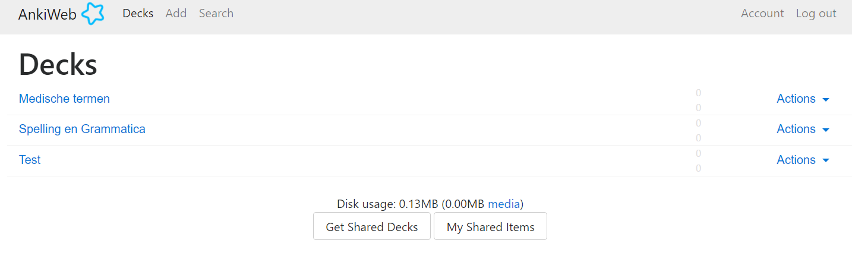852x259 pixels.
Task: Click the Decks page heading
Action: (58, 64)
